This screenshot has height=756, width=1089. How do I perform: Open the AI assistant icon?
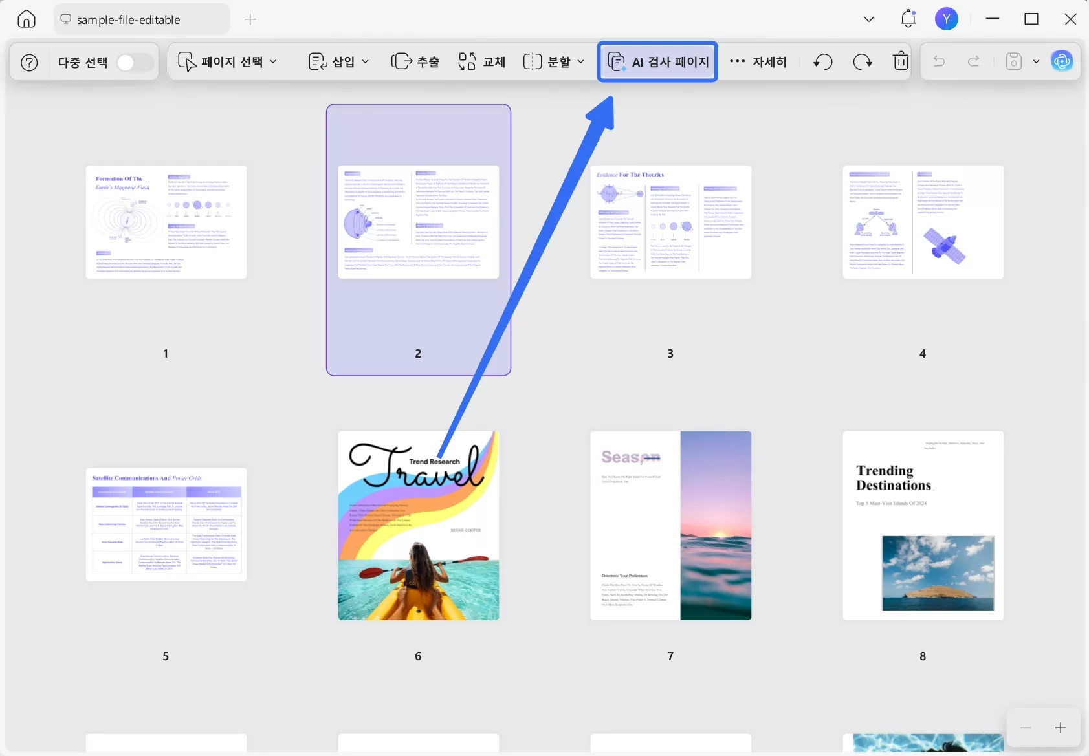(1062, 61)
